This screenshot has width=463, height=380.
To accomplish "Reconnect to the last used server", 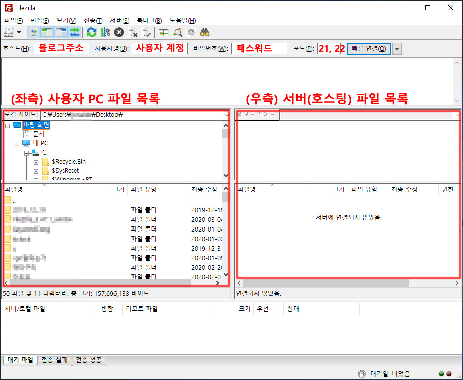I will coord(146,32).
